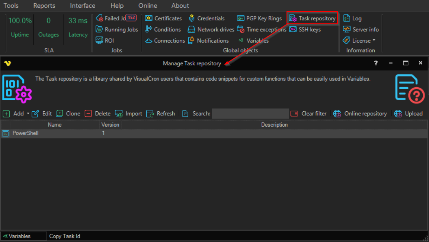Select the PowerShell task row
429x242 pixels.
pyautogui.click(x=25, y=133)
